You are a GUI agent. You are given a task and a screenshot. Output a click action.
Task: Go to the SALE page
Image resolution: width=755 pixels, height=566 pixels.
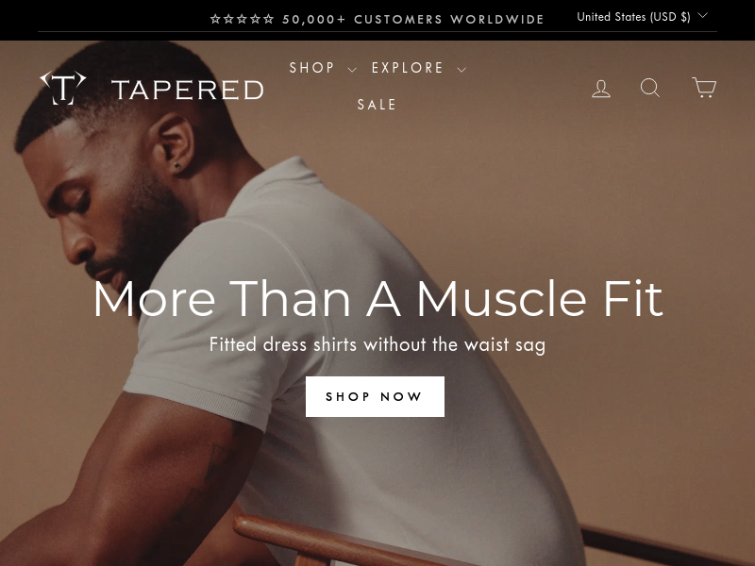pos(377,105)
